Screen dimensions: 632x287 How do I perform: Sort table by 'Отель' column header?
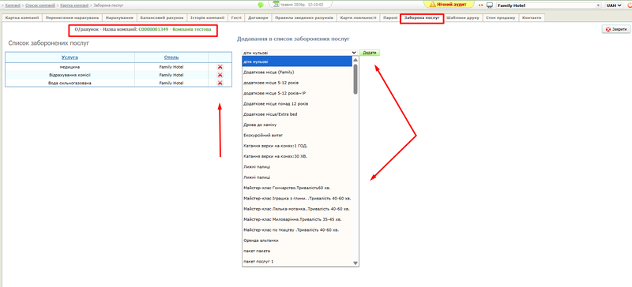point(171,58)
